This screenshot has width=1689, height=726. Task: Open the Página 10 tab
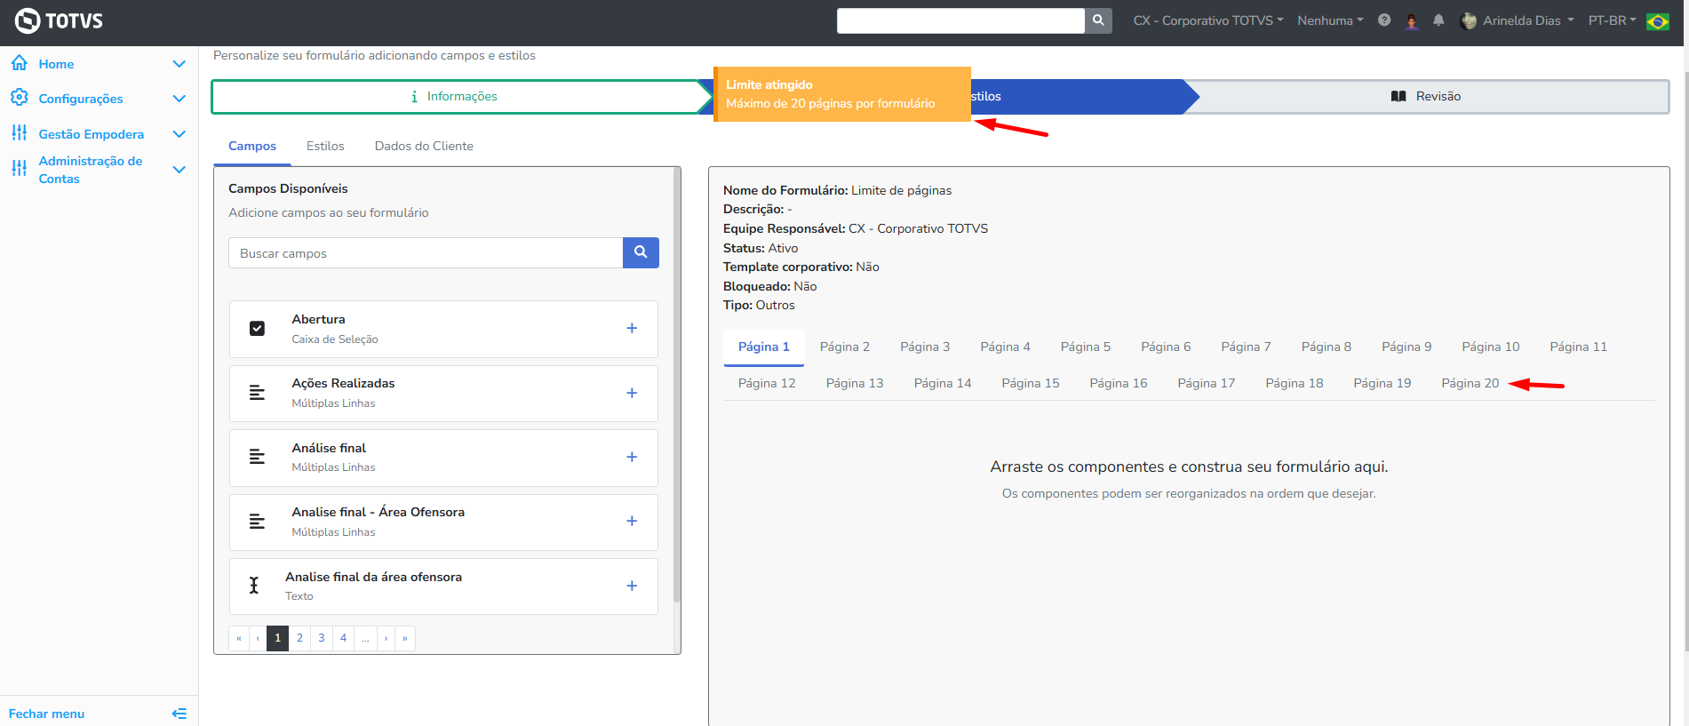pyautogui.click(x=1491, y=347)
